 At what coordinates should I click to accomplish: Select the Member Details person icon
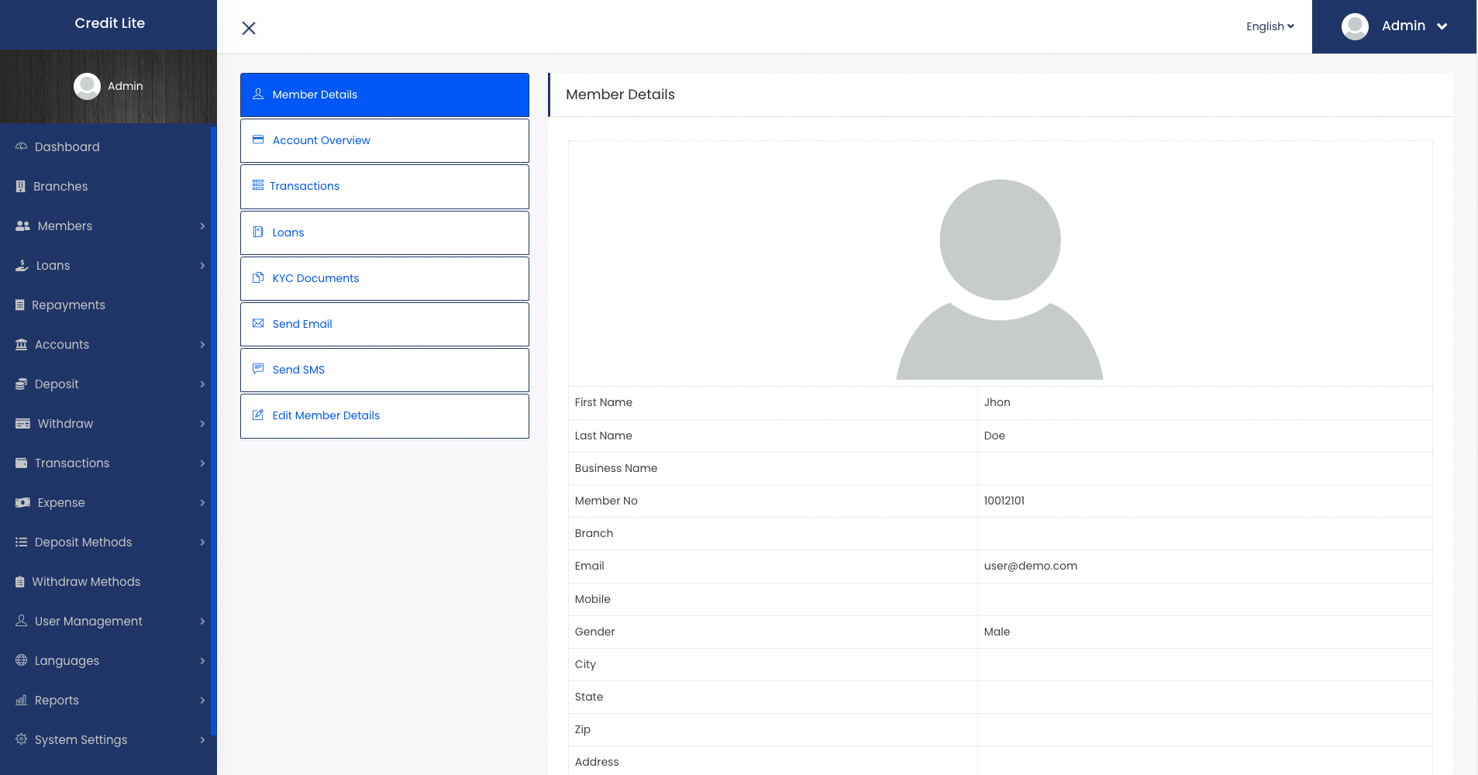257,94
